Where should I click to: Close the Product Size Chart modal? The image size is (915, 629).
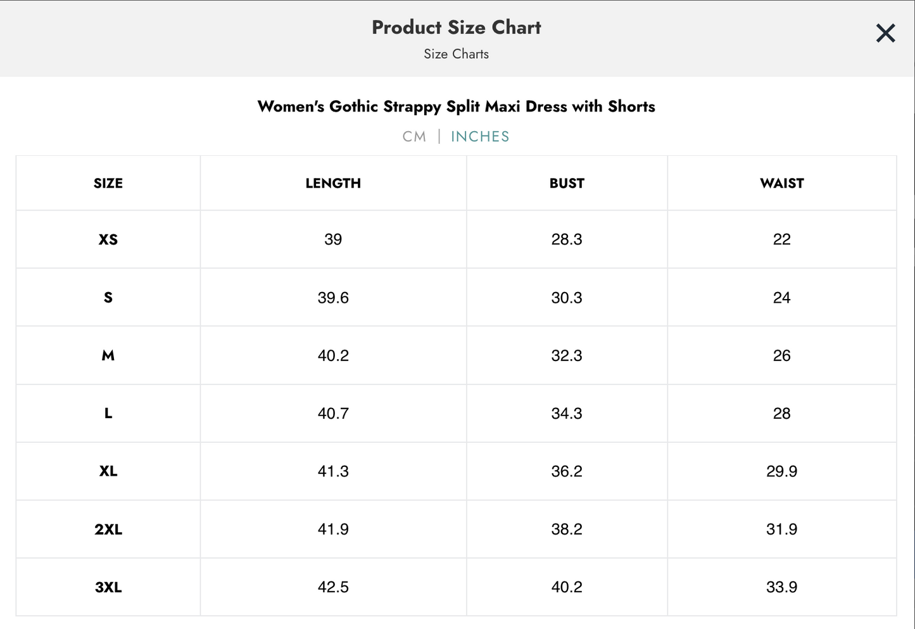[885, 33]
